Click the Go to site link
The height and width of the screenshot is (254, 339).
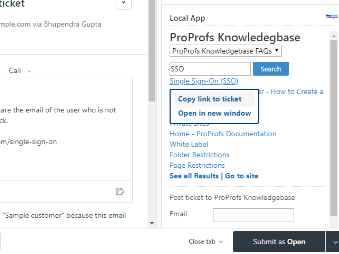pyautogui.click(x=242, y=176)
